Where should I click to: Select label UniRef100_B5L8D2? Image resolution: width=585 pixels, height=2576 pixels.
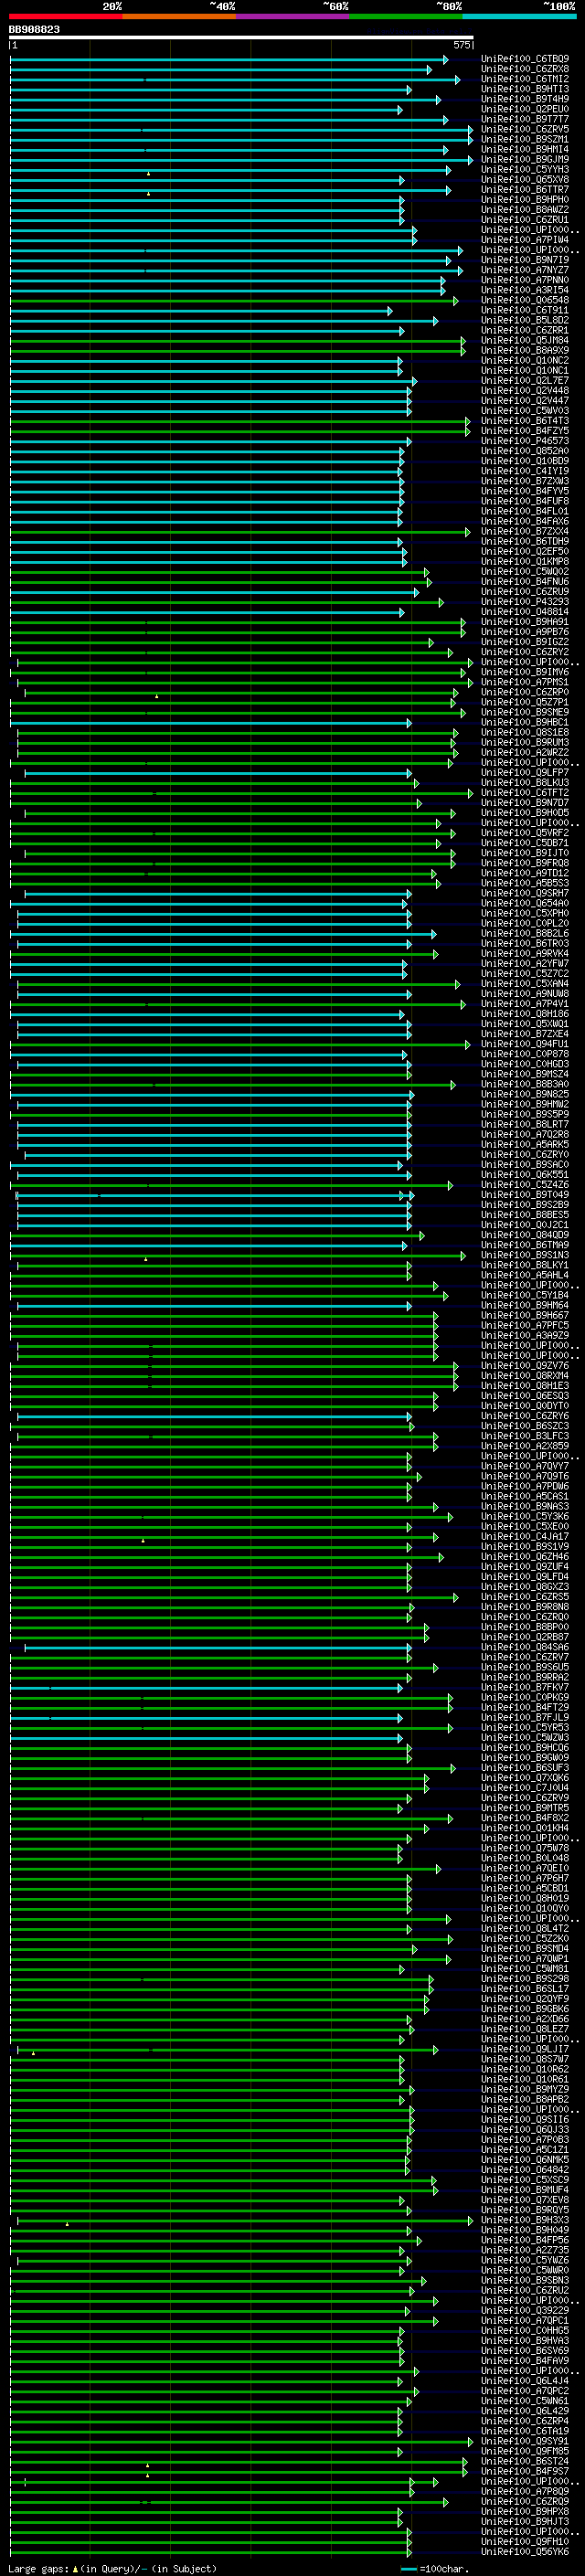525,320
